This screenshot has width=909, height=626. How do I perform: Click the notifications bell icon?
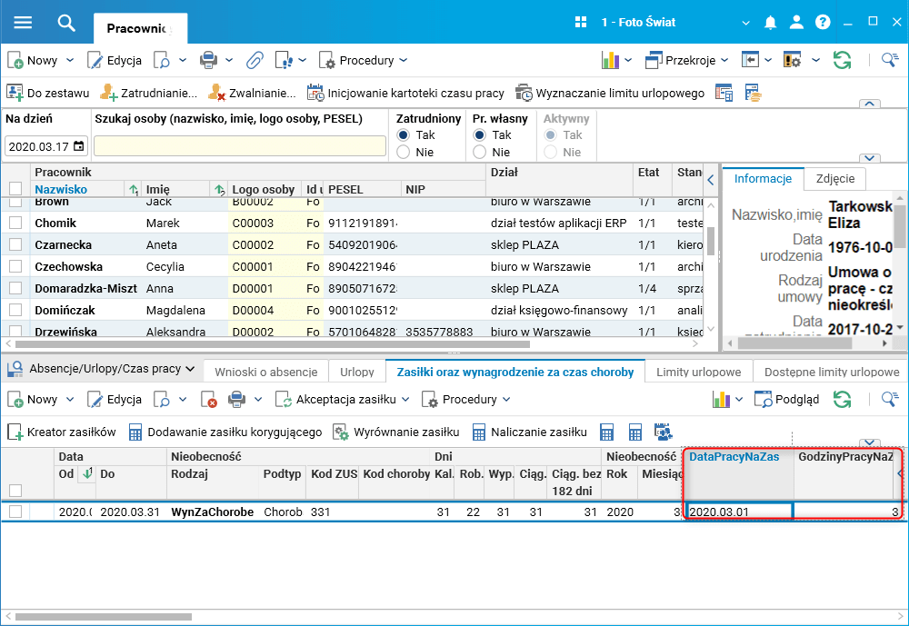point(771,23)
